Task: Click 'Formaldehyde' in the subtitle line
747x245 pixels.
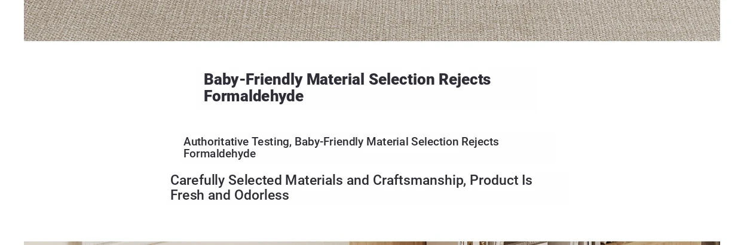Action: (x=219, y=154)
